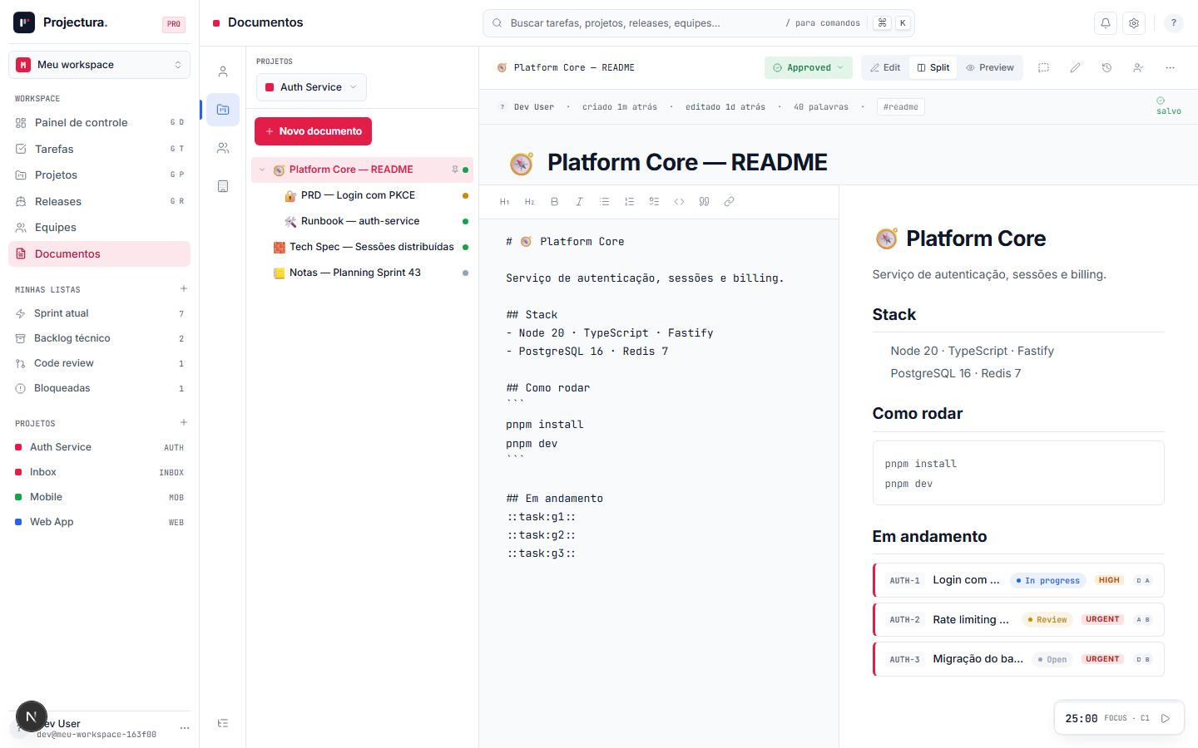Open the Code review list
This screenshot has width=1198, height=748.
[x=99, y=363]
